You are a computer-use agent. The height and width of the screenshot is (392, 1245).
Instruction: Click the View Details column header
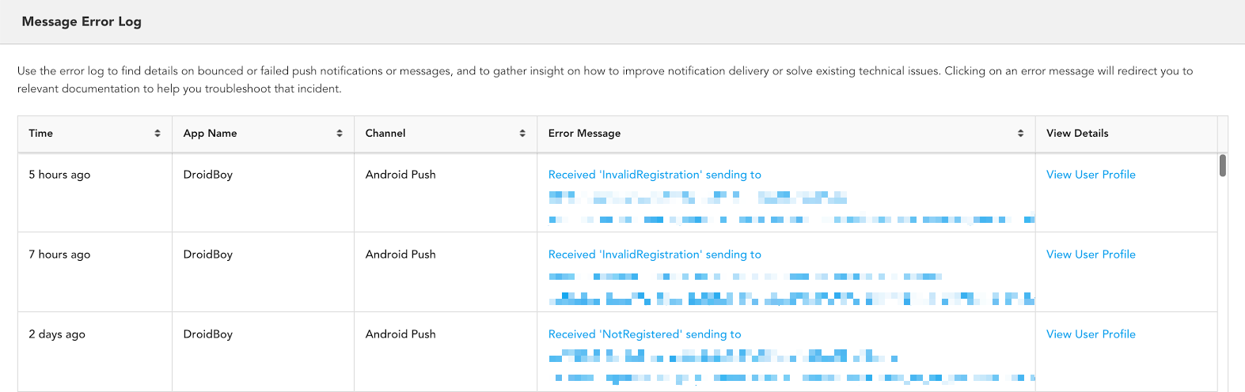(x=1077, y=134)
